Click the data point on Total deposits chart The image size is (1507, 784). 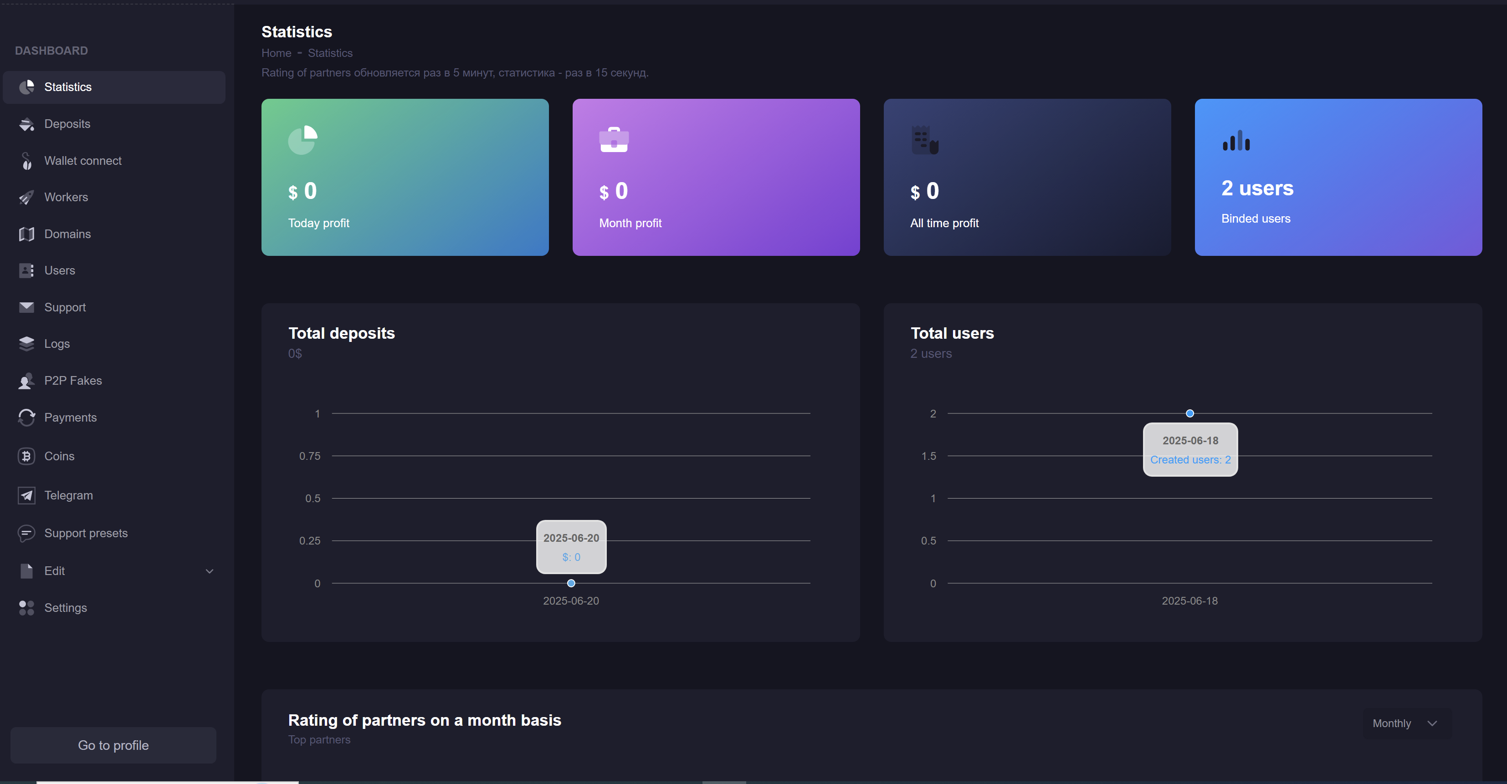(x=571, y=583)
